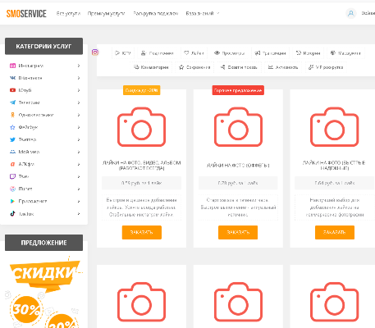375x328 pixels.
Task: Expand the Odnoklassniki category arrow
Action: click(x=79, y=115)
